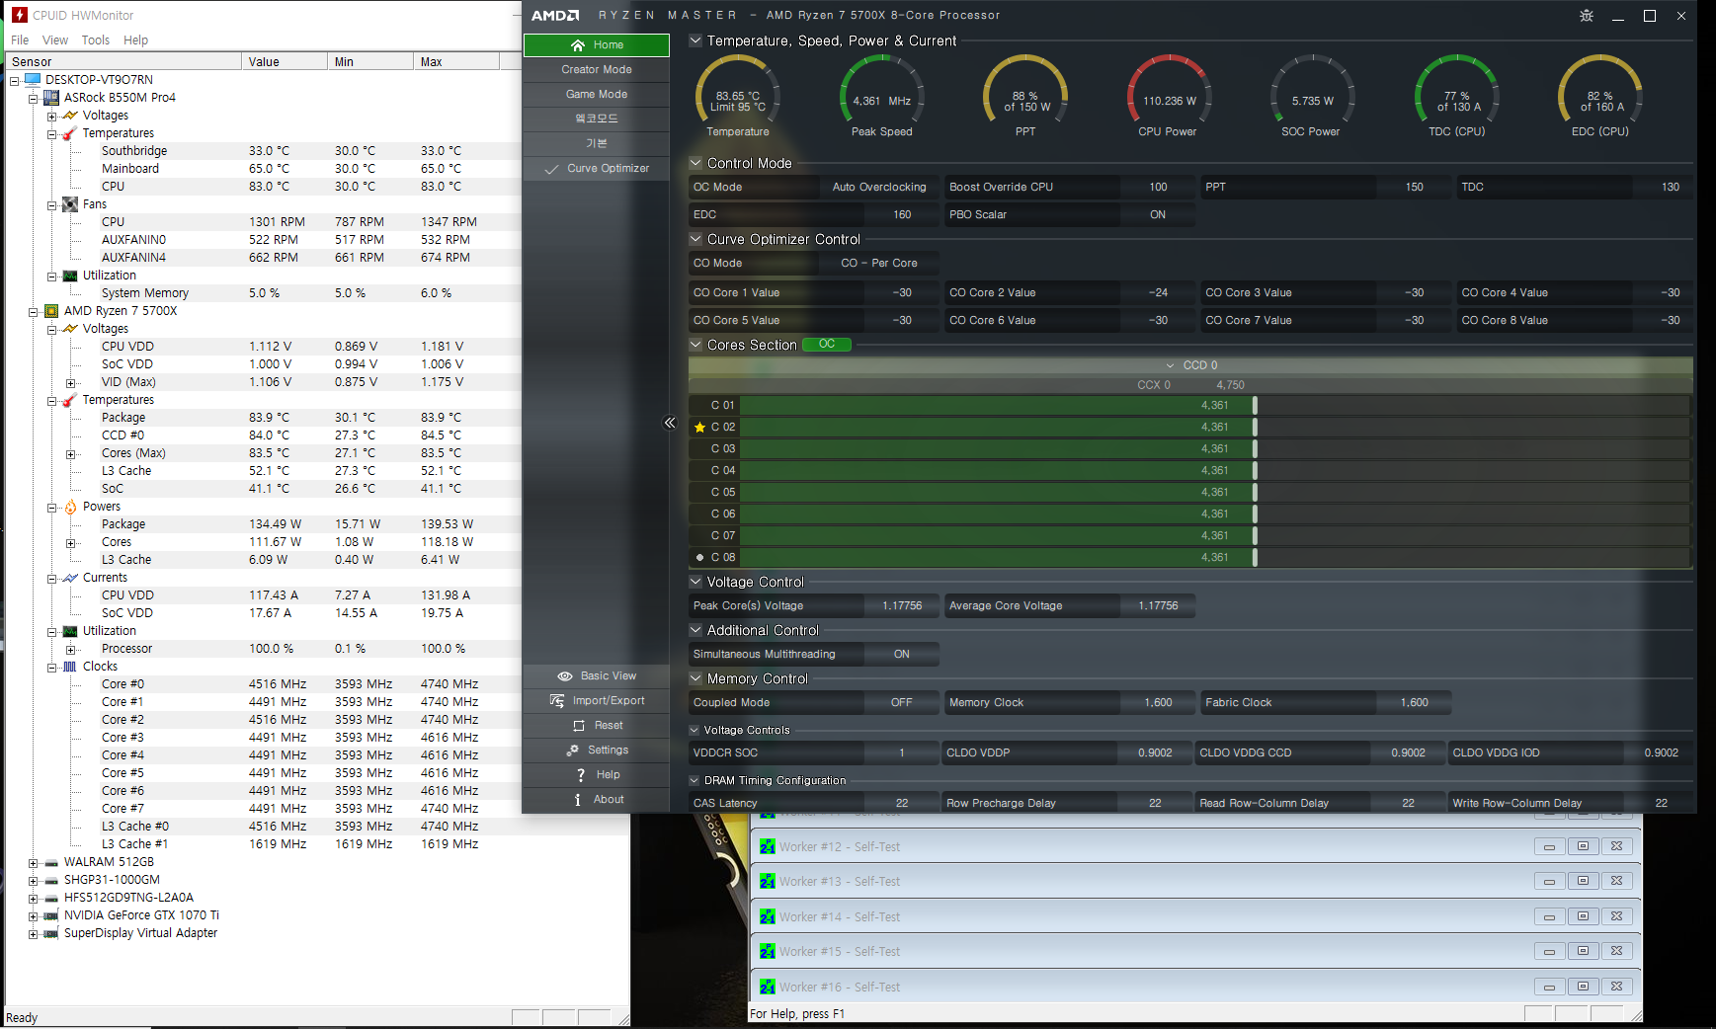Collapse the Curve Optimizer Control section
This screenshot has width=1716, height=1029.
695,240
